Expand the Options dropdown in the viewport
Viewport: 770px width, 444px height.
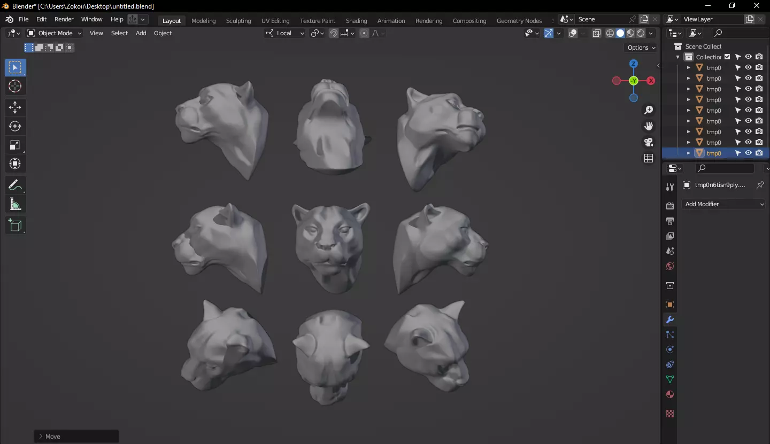tap(641, 48)
